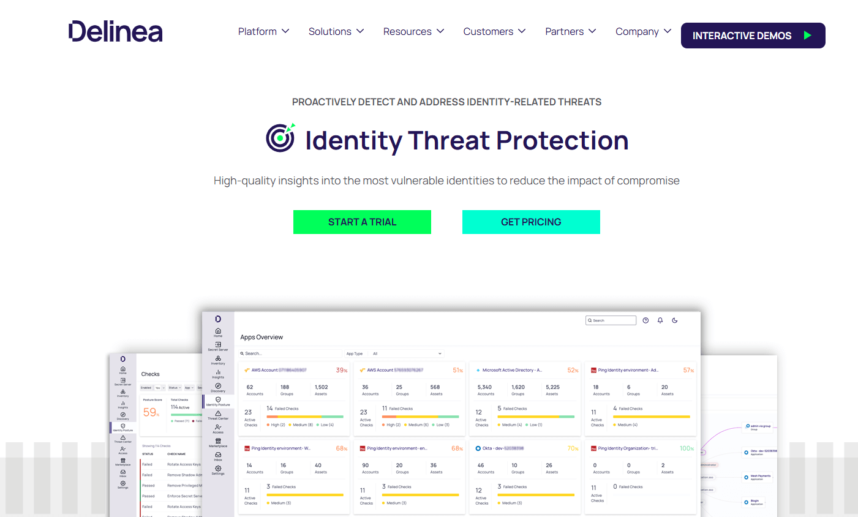Click into the Apps Overview search field
The image size is (858, 517).
click(291, 353)
